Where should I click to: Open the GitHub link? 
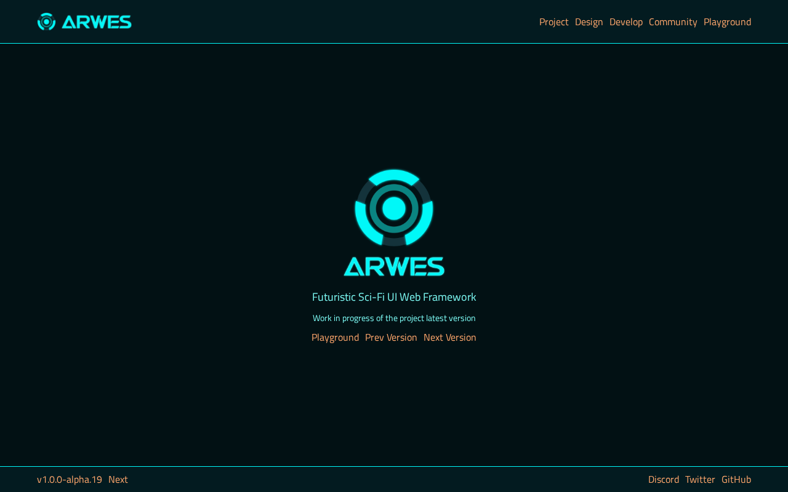click(736, 480)
